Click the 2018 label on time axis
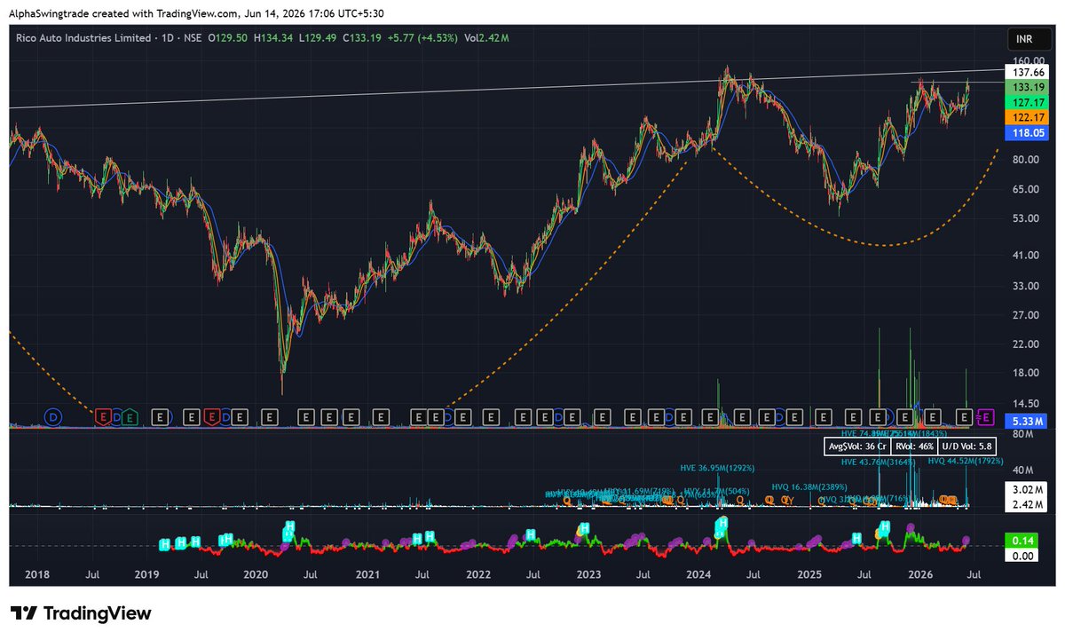The image size is (1065, 640). click(38, 574)
